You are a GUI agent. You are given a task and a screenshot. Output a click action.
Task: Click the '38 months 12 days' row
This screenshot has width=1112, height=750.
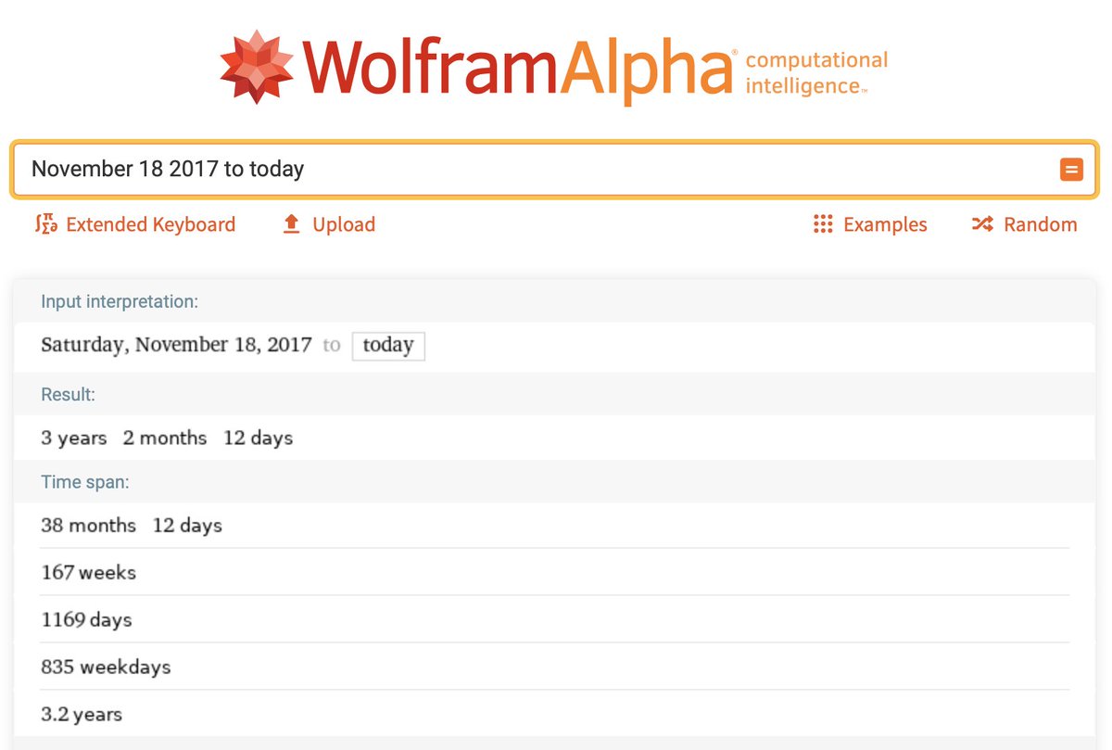point(554,526)
